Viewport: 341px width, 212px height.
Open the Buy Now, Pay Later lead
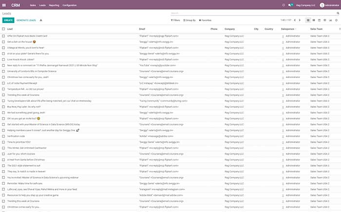pos(24,107)
